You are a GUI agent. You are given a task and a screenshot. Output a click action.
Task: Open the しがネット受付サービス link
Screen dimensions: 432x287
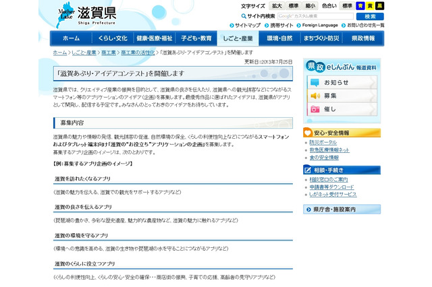[333, 194]
